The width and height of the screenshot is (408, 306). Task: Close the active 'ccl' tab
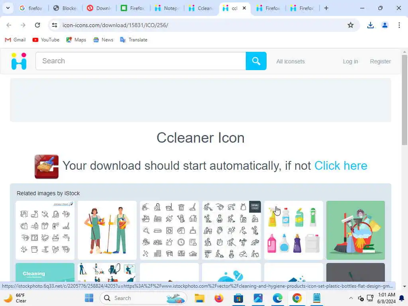[x=244, y=8]
